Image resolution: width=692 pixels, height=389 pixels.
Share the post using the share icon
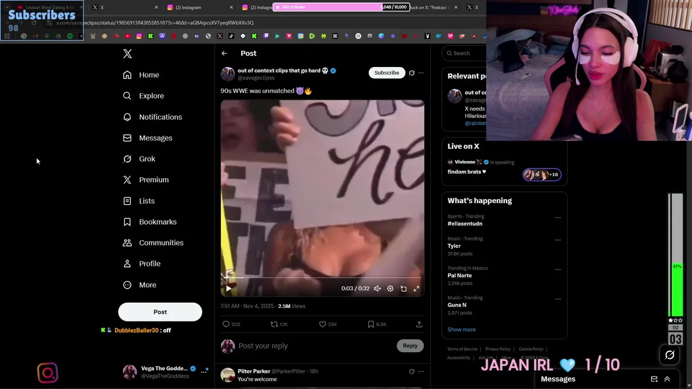tap(419, 324)
